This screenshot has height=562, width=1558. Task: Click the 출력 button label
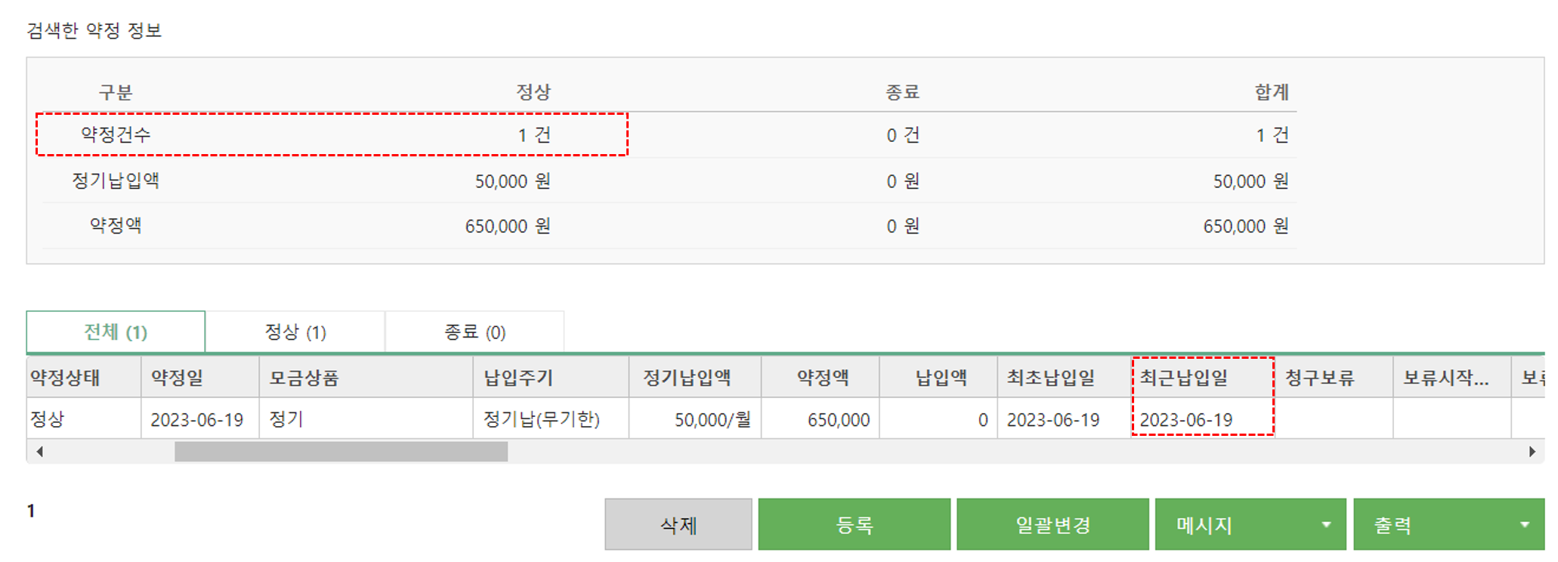pos(1393,525)
